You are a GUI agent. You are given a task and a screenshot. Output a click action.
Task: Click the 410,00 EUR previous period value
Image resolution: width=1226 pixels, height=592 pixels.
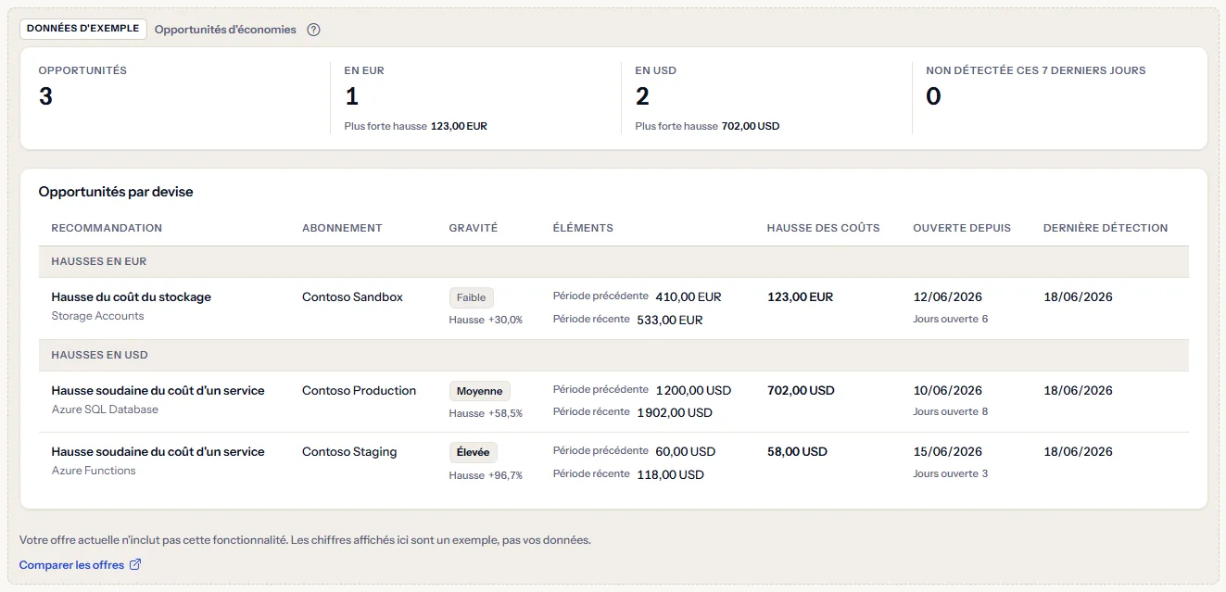[x=689, y=297]
